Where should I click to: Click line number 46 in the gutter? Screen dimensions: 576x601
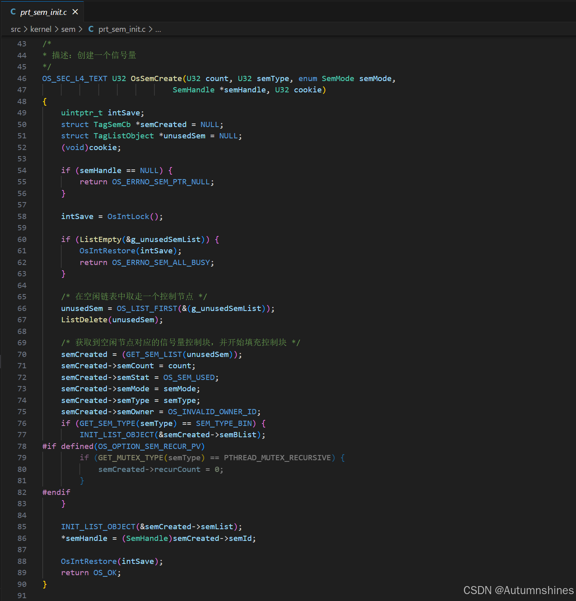[22, 79]
